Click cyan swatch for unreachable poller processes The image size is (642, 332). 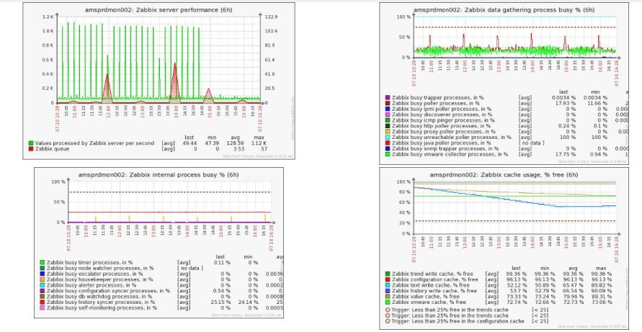point(388,138)
